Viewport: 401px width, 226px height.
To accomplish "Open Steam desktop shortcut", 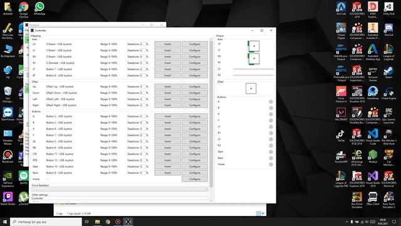I will [x=388, y=72].
